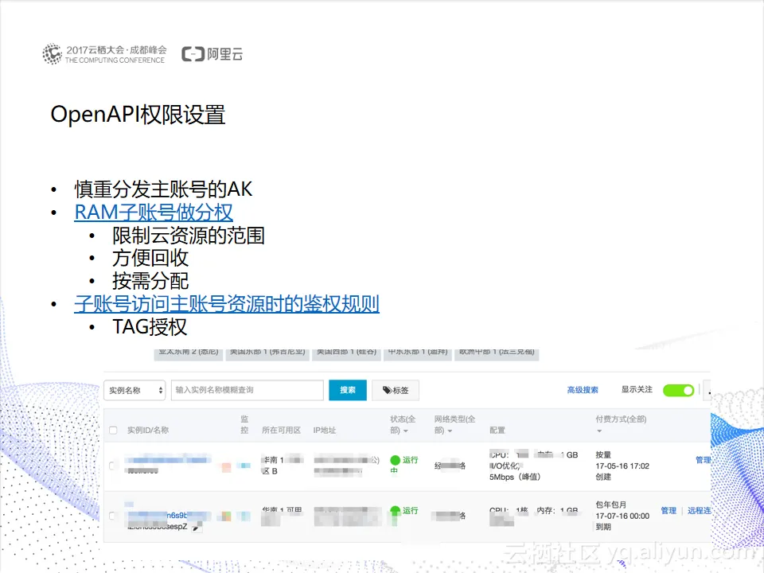Click the monitoring chart icon in second row

click(227, 516)
